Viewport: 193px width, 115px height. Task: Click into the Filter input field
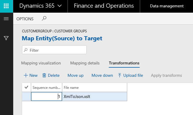click(x=54, y=50)
